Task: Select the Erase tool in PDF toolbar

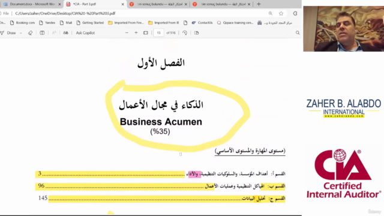Action: [30, 33]
